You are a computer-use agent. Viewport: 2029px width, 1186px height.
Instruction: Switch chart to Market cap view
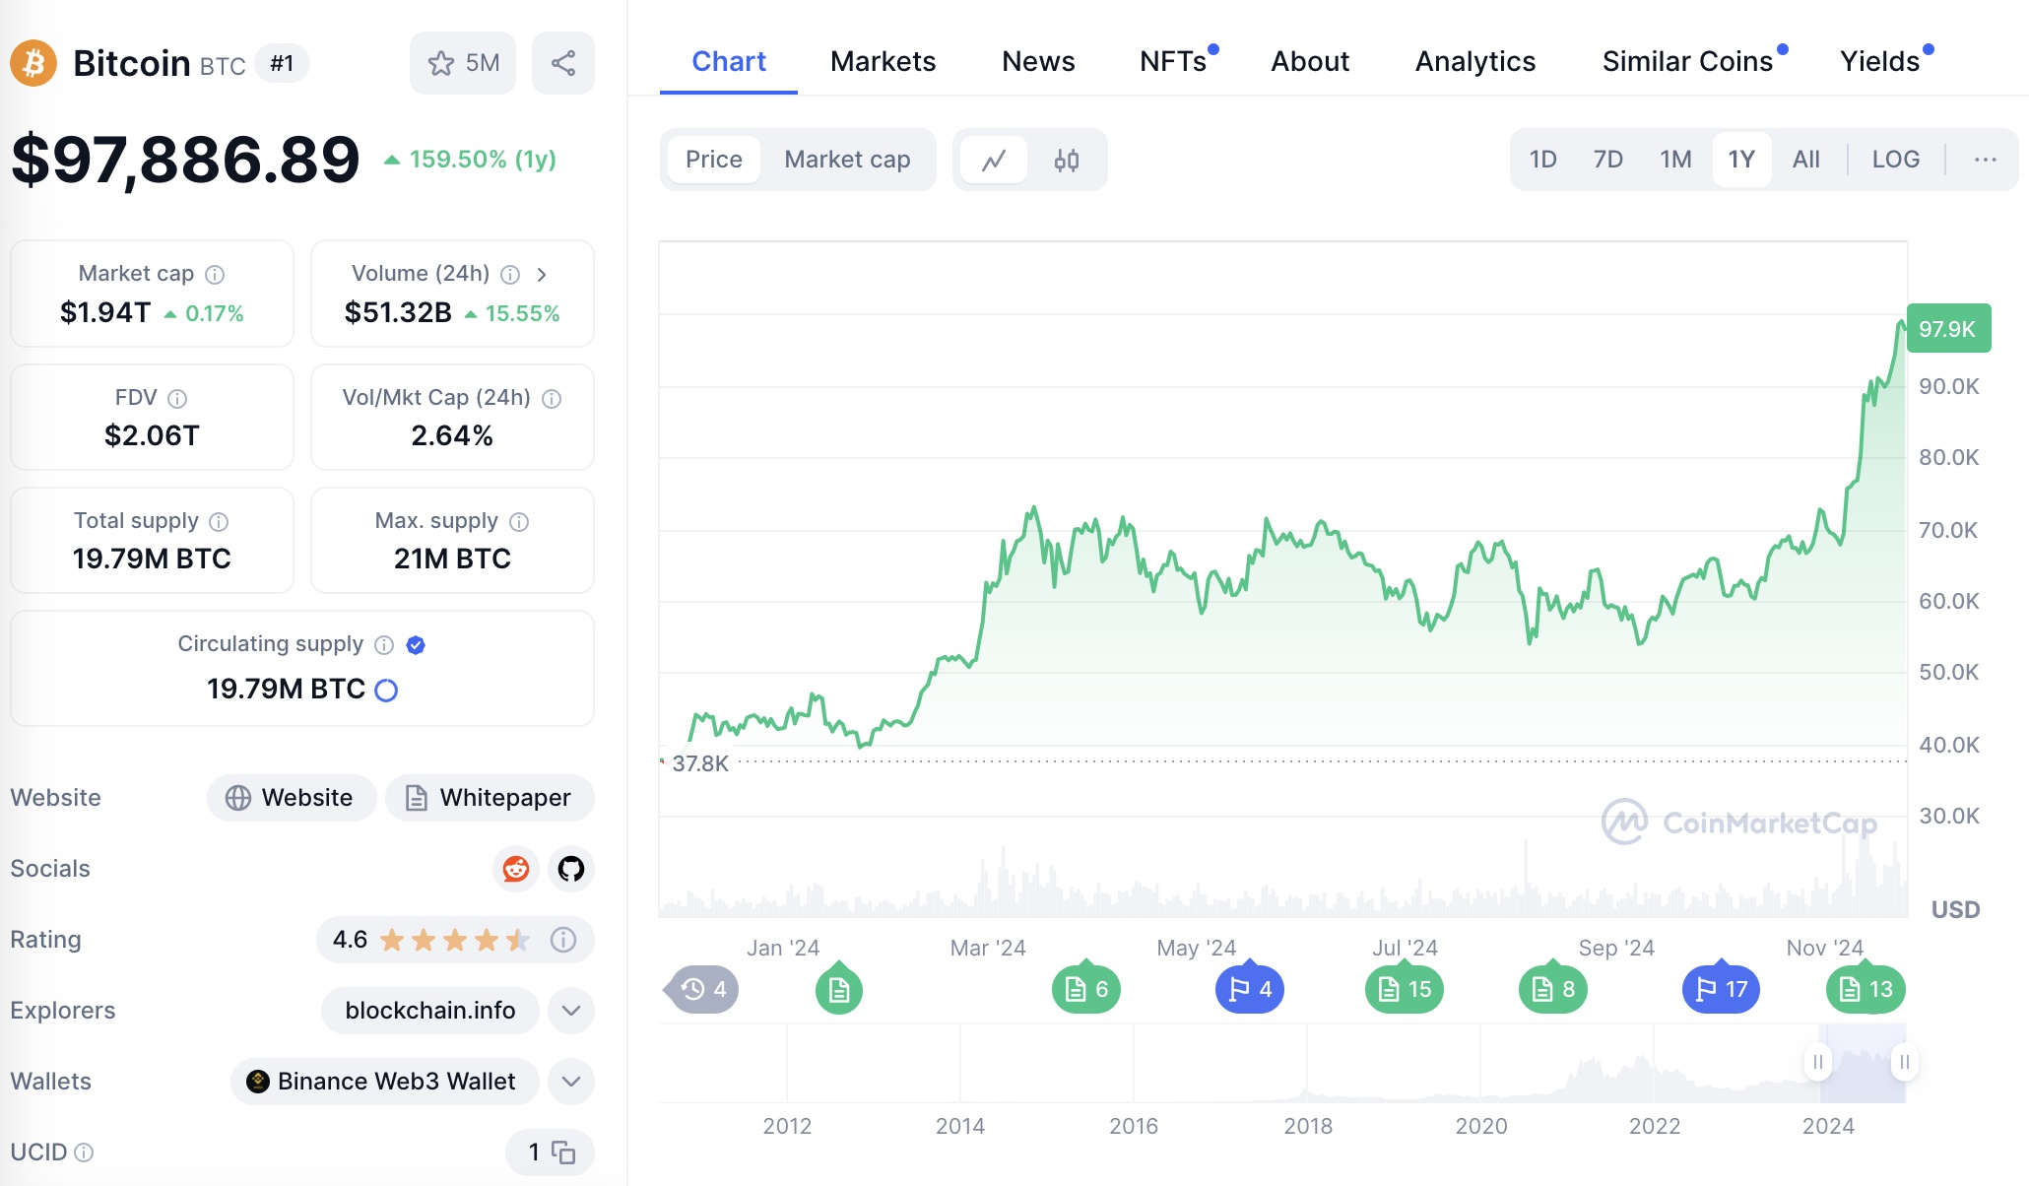pos(847,160)
